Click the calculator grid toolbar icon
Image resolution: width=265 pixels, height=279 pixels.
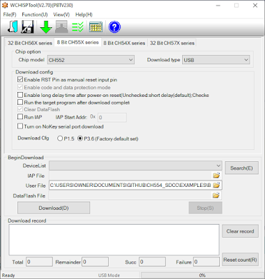96,27
